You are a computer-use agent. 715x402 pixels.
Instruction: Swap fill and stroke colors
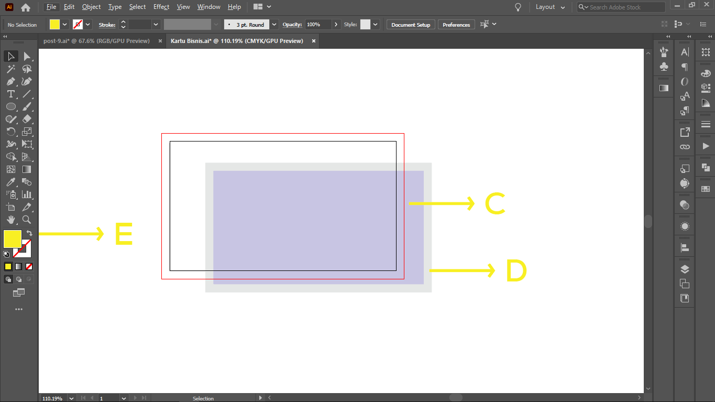pos(29,233)
